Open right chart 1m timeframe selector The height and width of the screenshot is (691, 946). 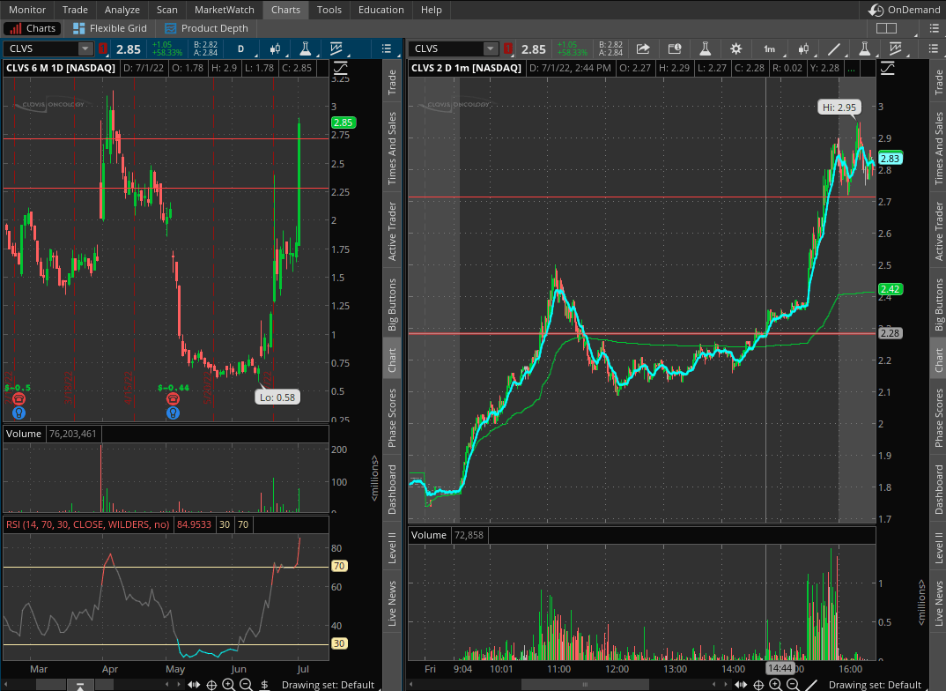770,48
